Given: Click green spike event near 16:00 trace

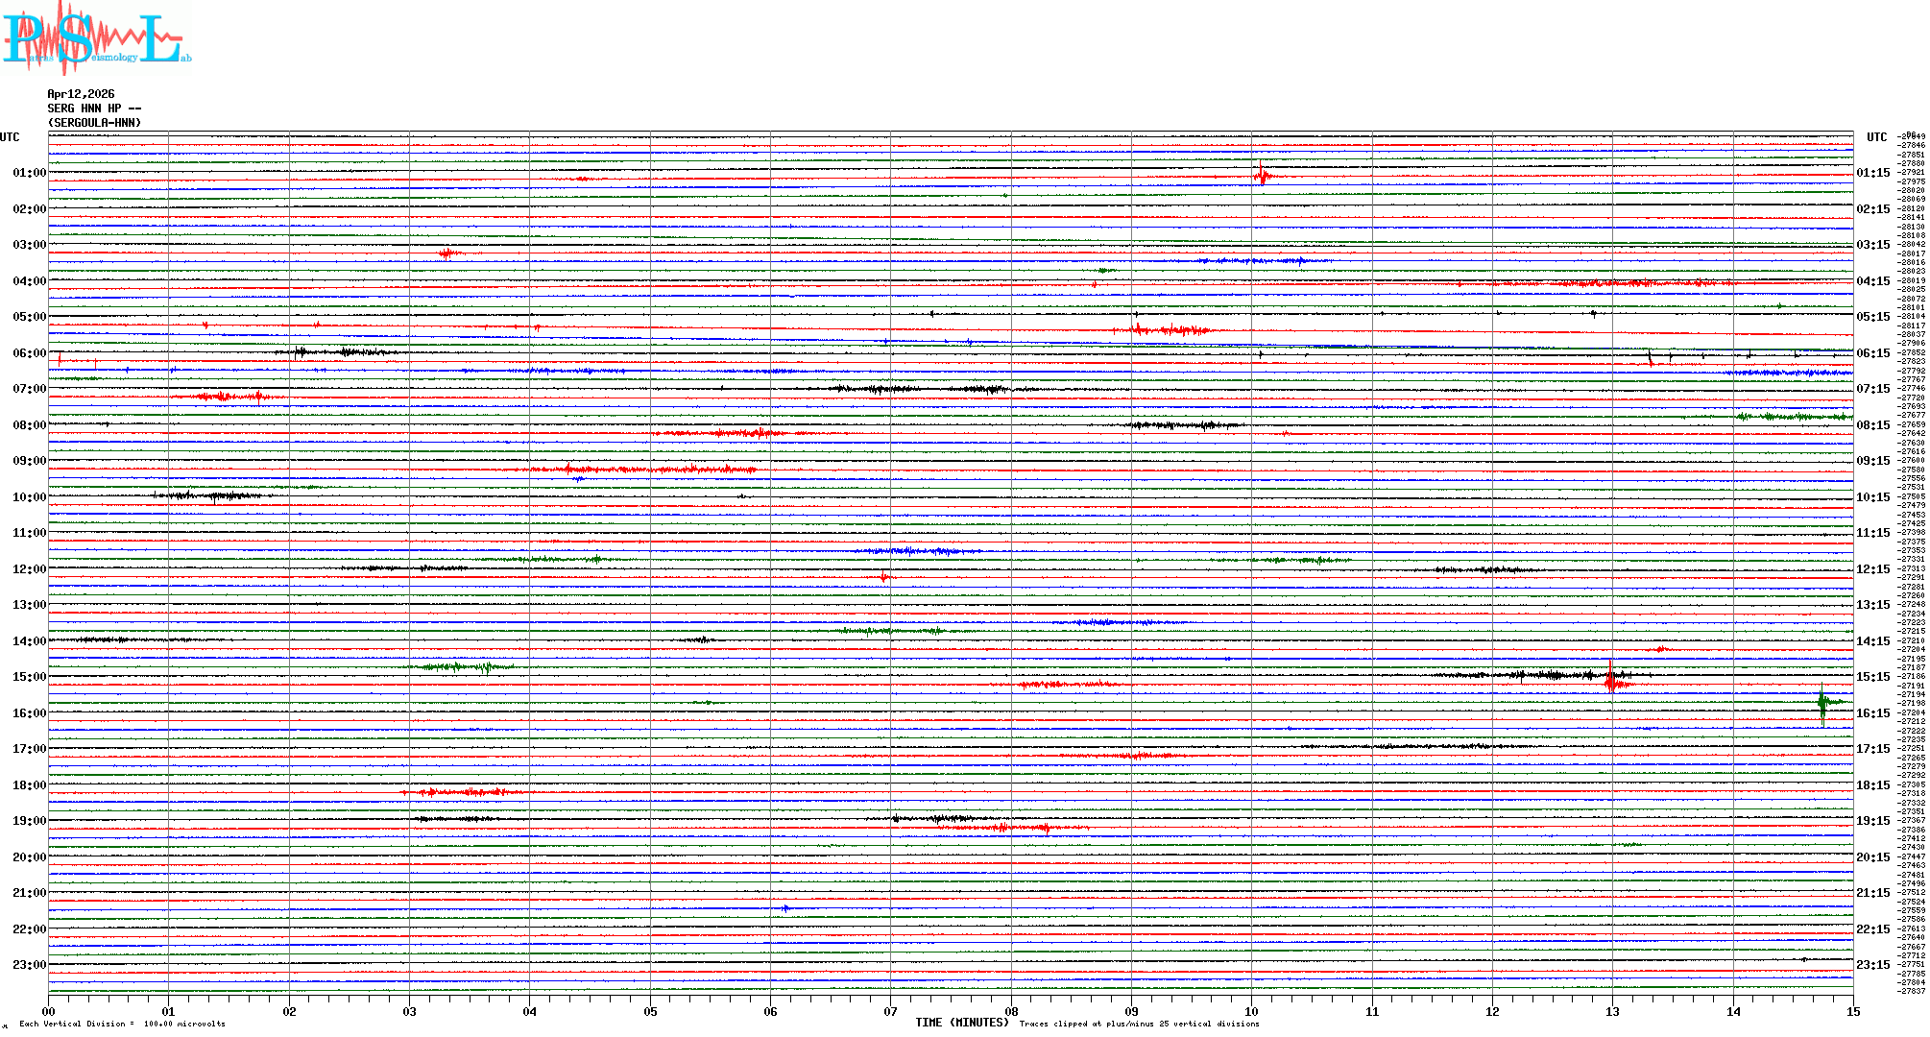Looking at the screenshot, I should pyautogui.click(x=1821, y=704).
